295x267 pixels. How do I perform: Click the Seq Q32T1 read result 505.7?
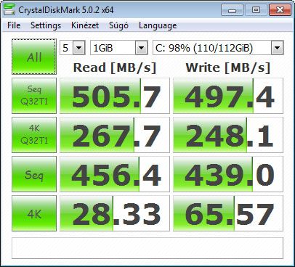(x=115, y=96)
